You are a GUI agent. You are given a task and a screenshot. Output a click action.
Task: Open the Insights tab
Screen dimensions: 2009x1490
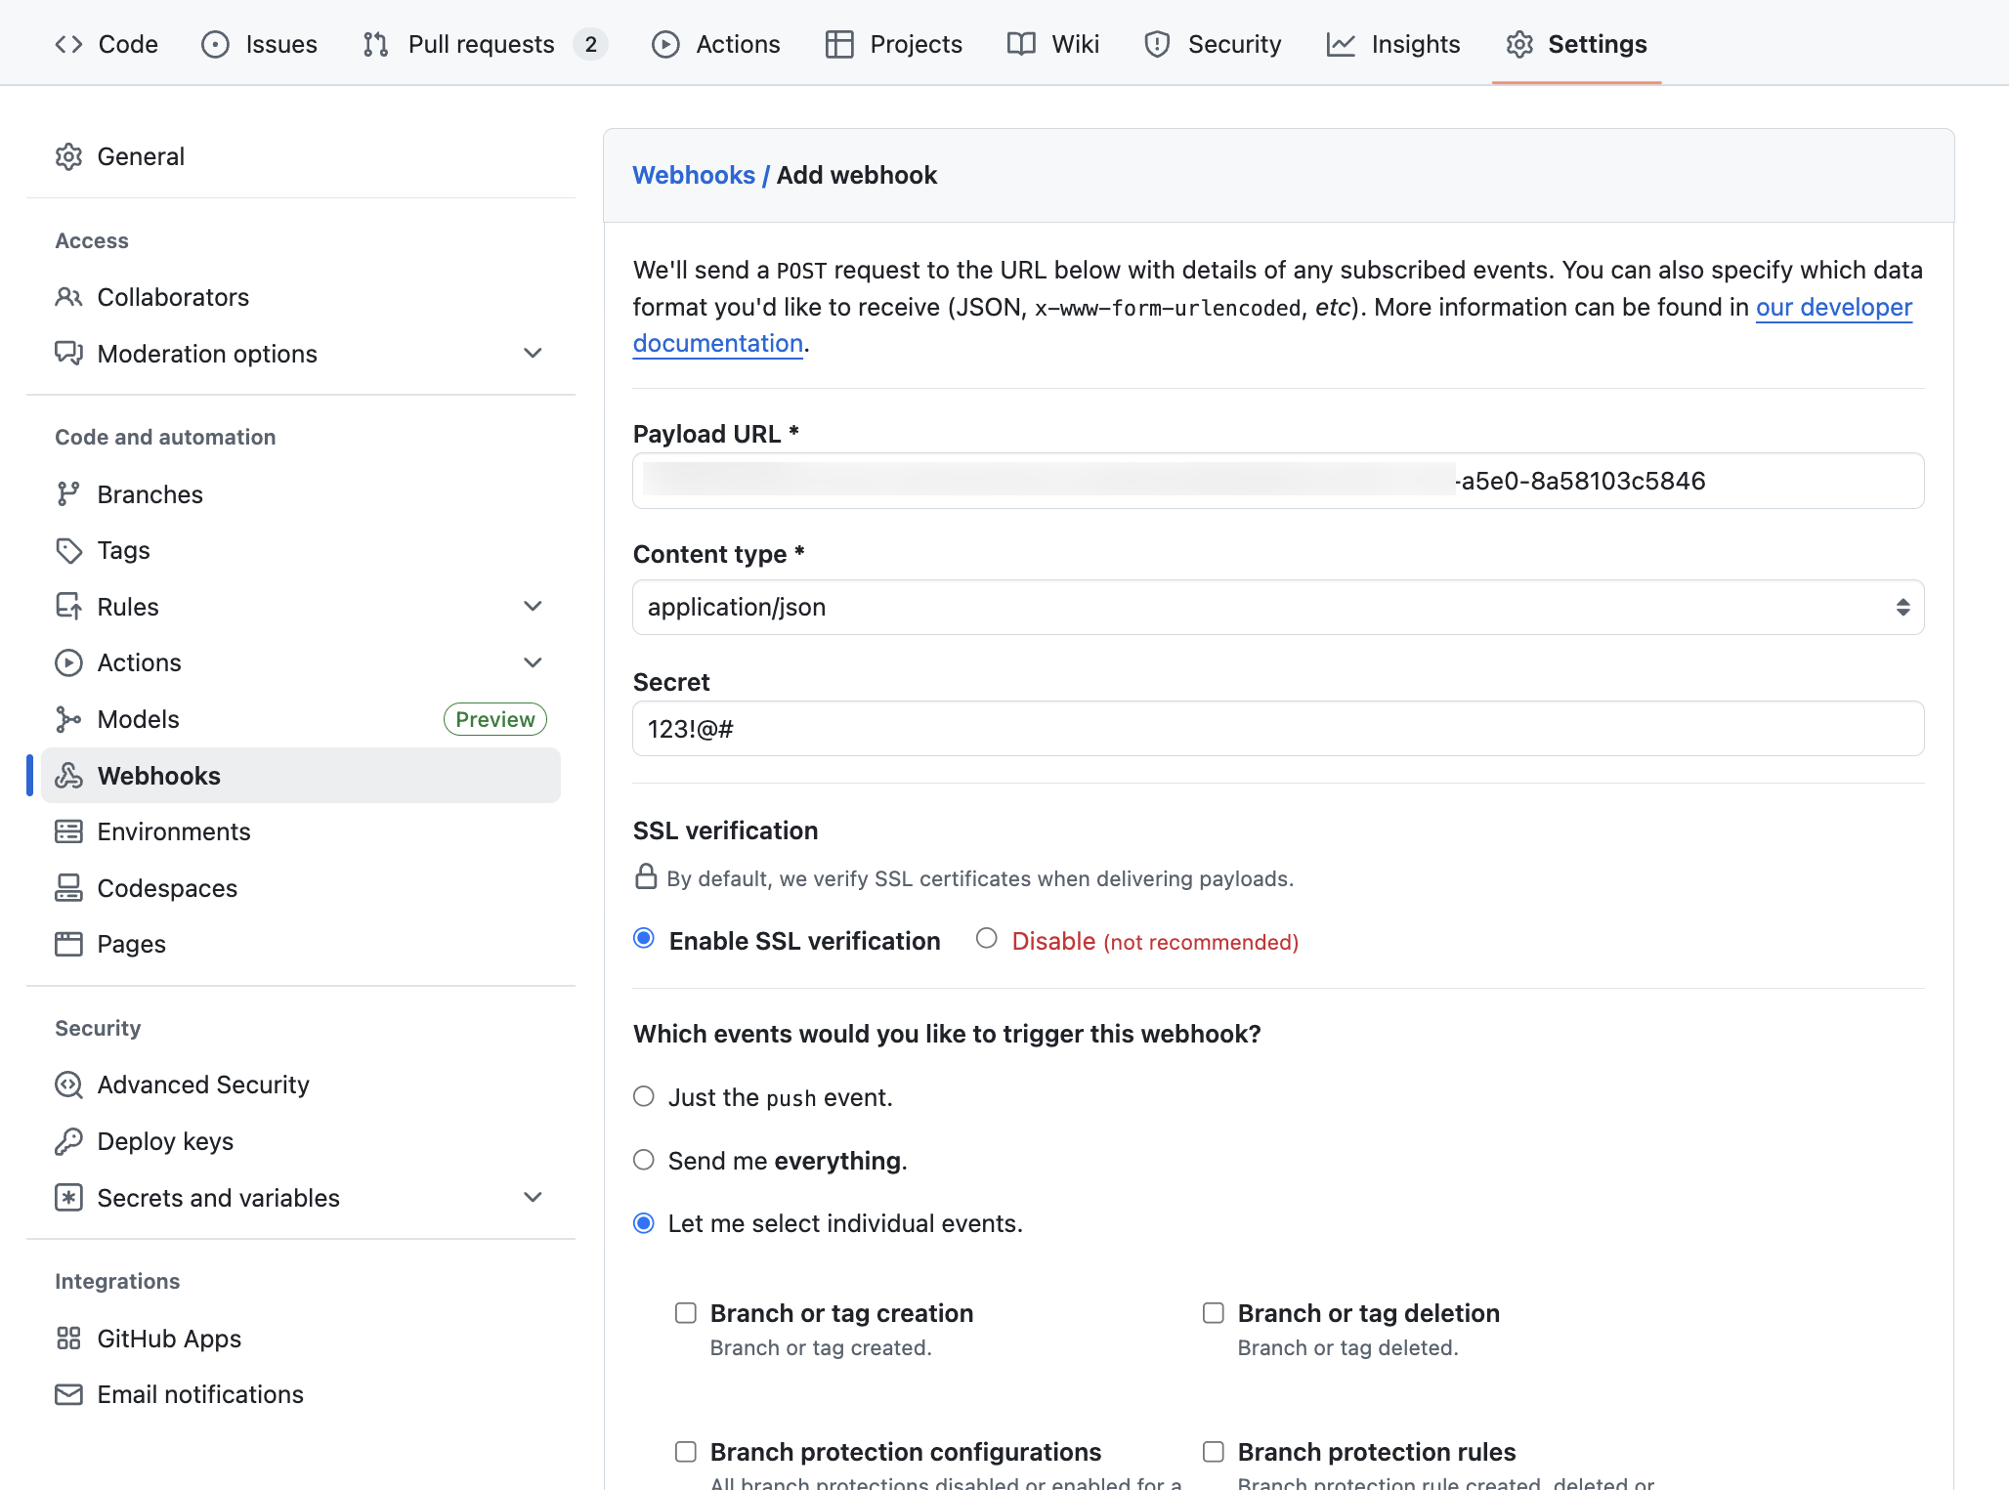tap(1394, 44)
